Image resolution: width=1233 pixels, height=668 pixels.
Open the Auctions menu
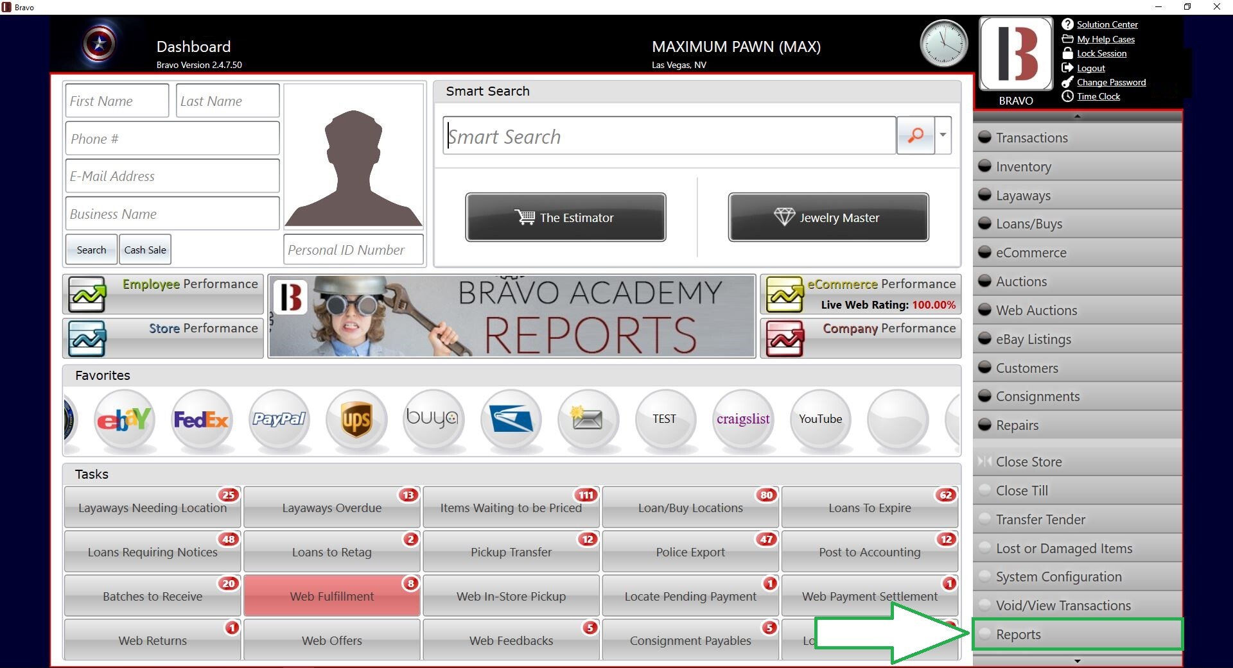[1078, 282]
